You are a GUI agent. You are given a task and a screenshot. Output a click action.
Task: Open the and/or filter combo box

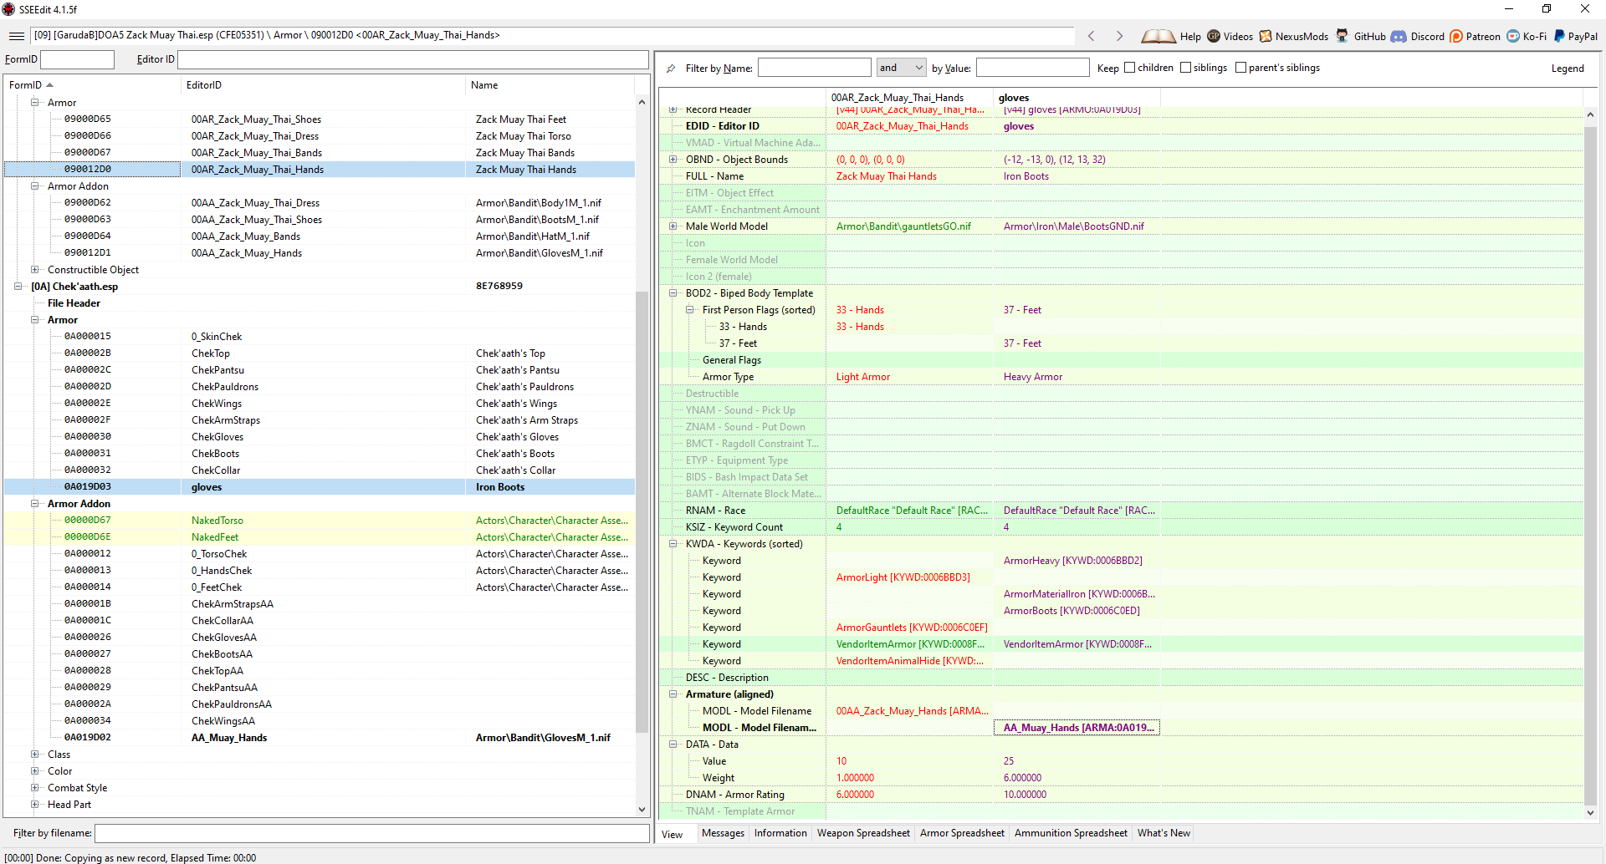[901, 68]
